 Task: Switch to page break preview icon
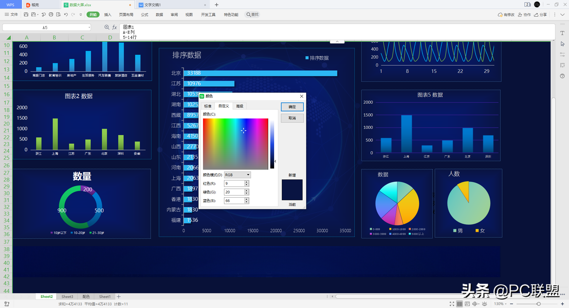point(467,304)
